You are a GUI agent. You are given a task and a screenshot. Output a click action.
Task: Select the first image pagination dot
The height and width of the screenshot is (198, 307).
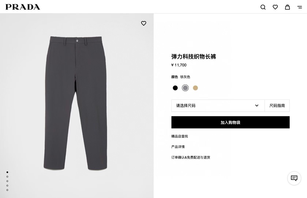pos(7,172)
